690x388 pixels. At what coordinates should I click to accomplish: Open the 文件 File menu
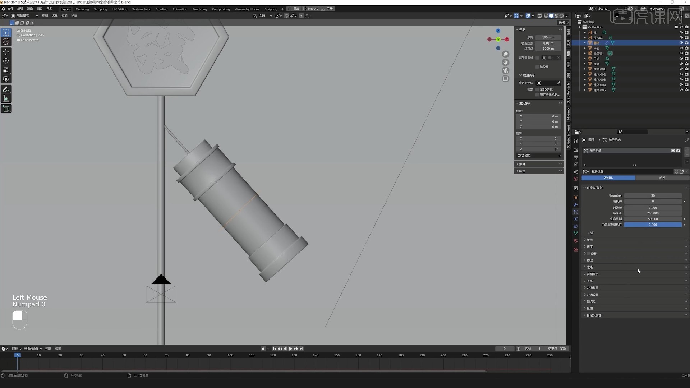pos(10,9)
